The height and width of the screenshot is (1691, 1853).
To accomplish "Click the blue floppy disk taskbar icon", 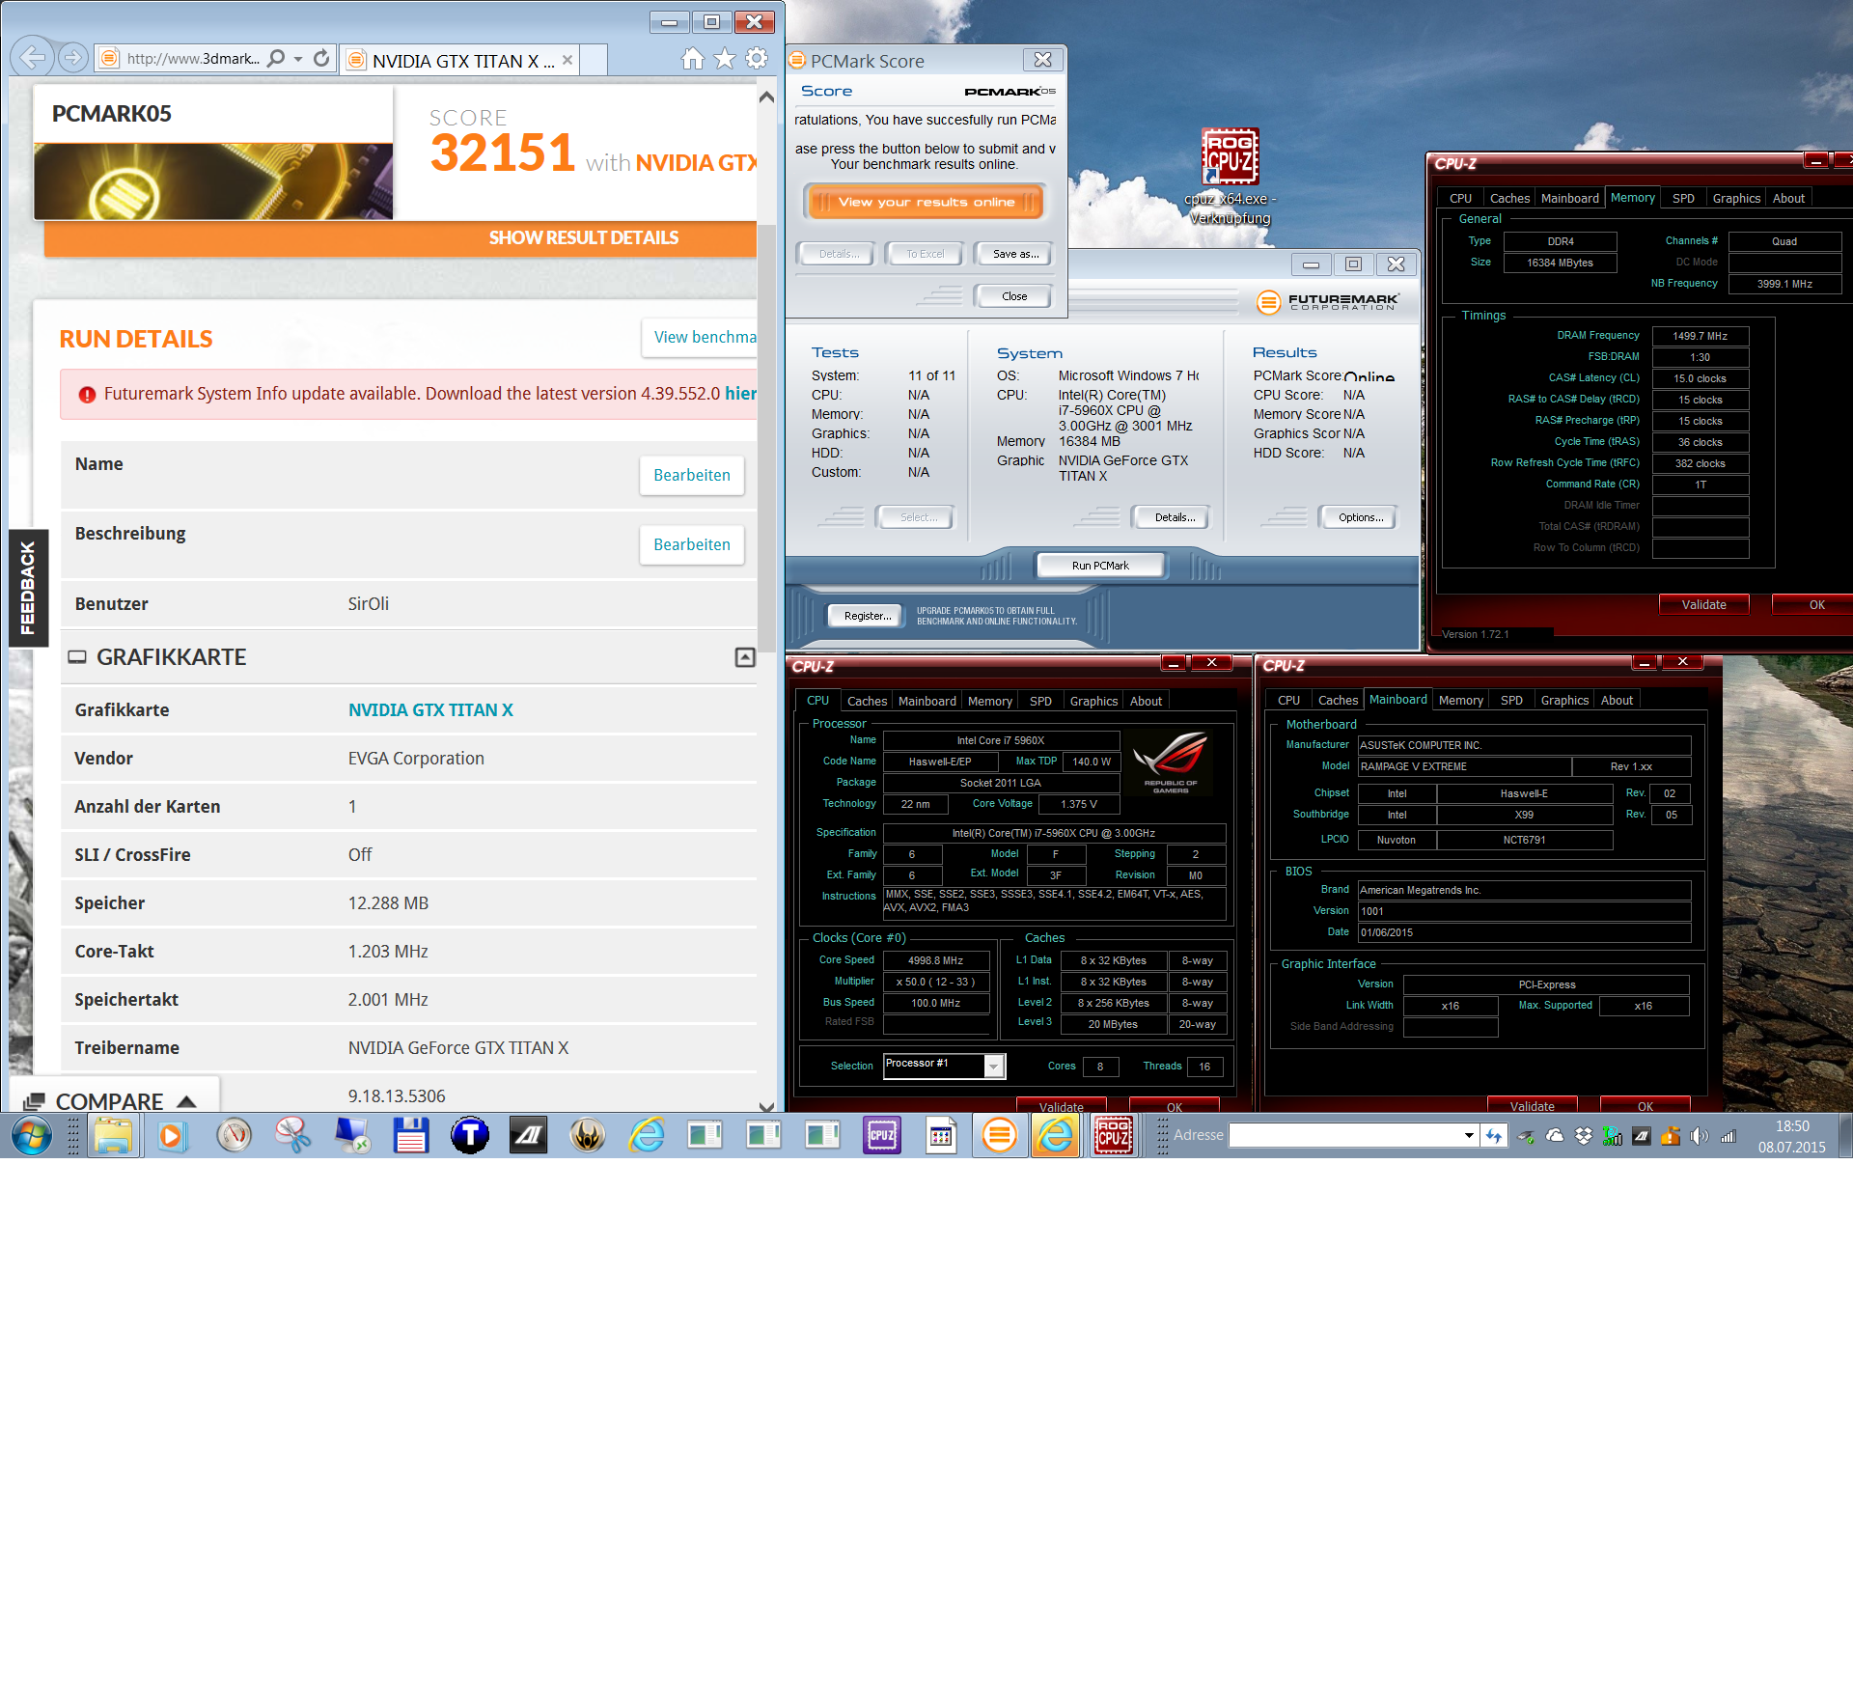I will point(410,1135).
